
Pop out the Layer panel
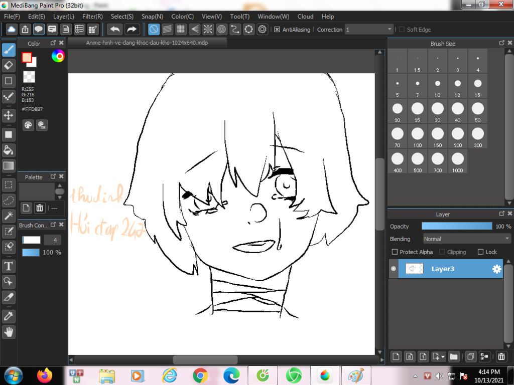pyautogui.click(x=501, y=214)
